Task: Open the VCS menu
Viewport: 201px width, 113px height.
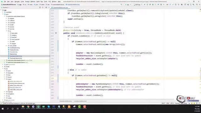Action: point(50,2)
